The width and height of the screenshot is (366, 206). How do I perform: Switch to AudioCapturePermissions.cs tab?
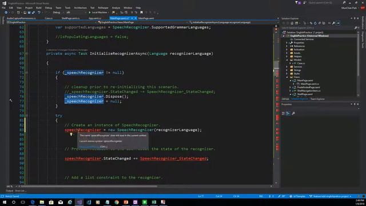tap(21, 18)
